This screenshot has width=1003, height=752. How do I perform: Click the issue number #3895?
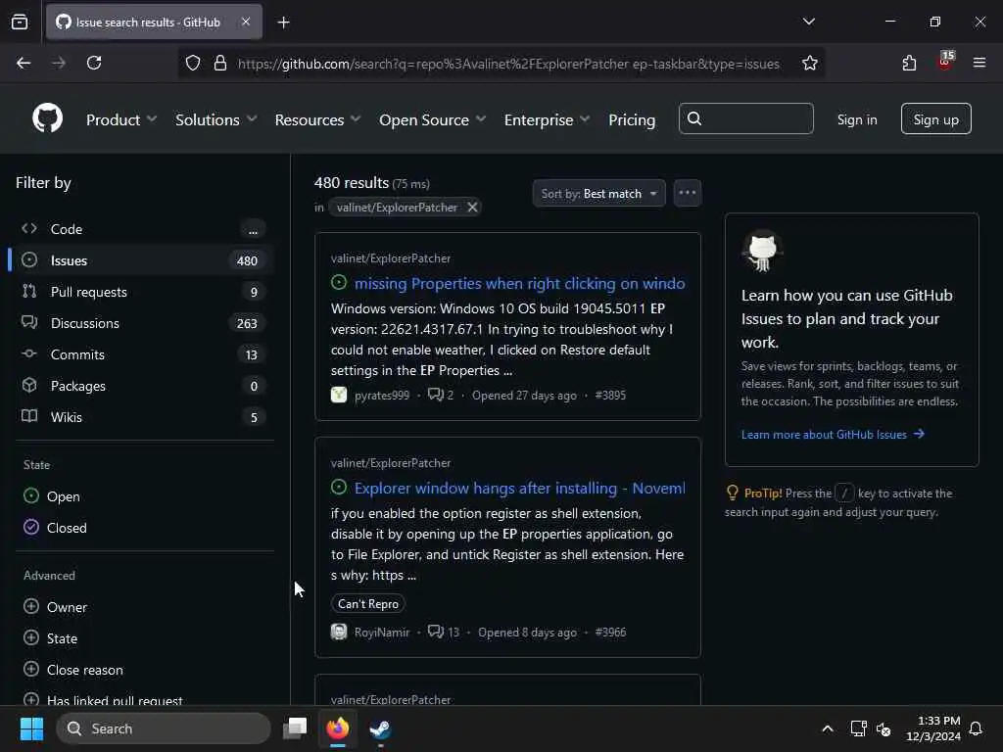(610, 396)
